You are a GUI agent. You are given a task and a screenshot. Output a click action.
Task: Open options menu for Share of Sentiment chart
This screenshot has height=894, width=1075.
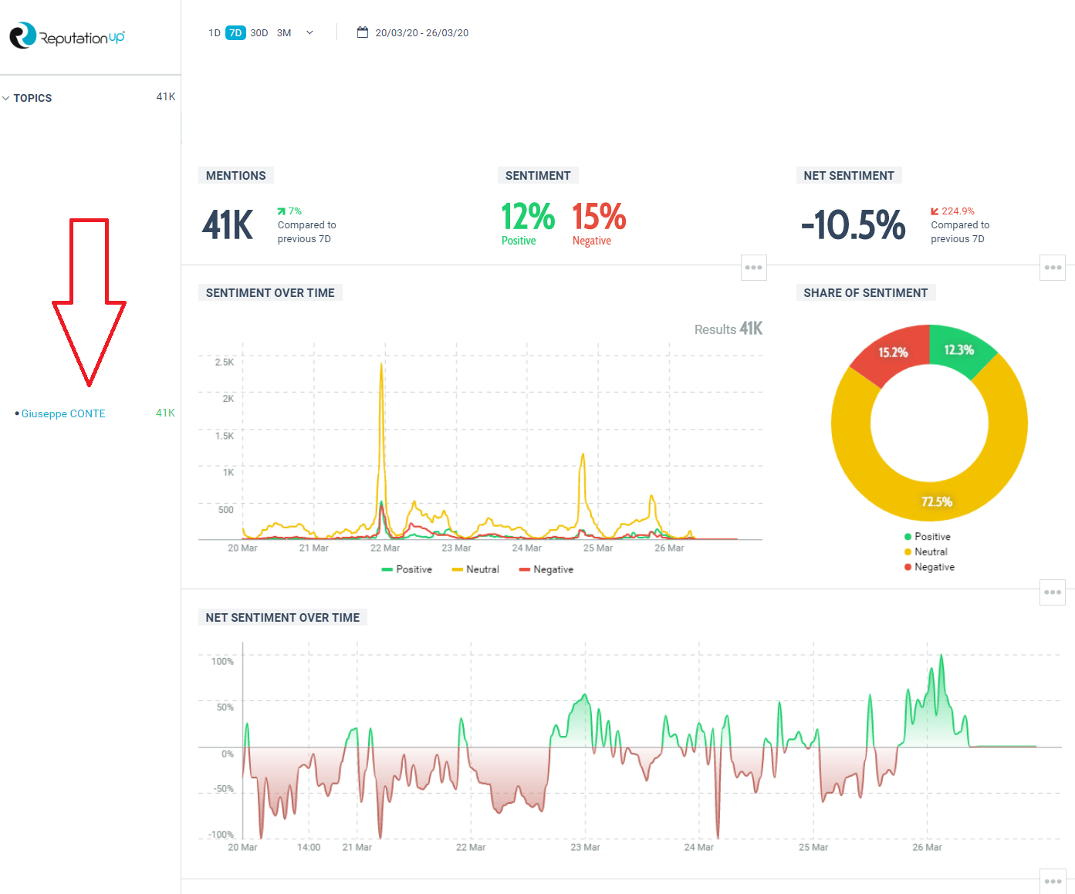[1052, 592]
